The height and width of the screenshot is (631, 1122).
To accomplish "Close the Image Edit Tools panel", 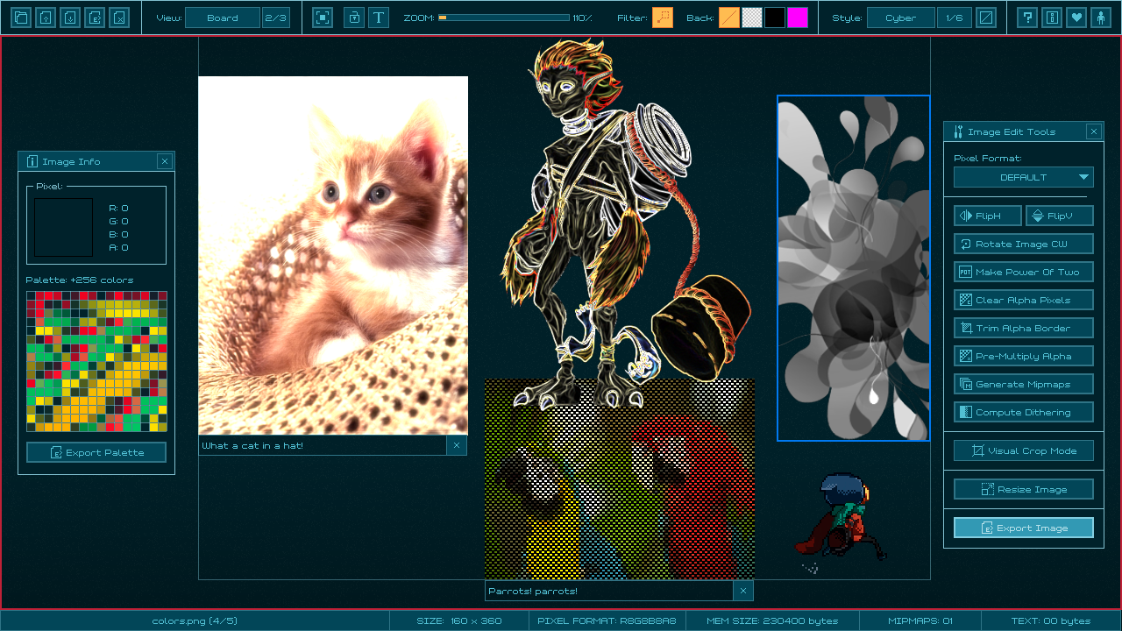I will point(1094,131).
